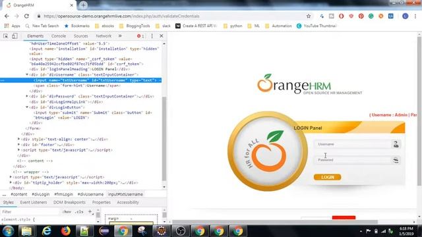Click the Pinterest extension icon
The width and height of the screenshot is (422, 237).
coord(361,16)
